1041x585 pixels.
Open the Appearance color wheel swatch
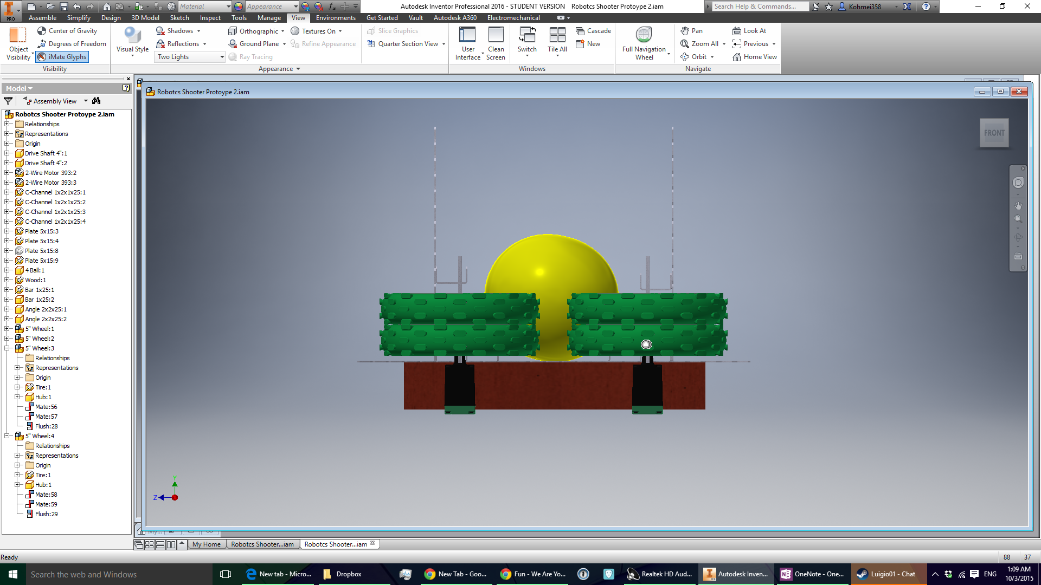point(239,6)
